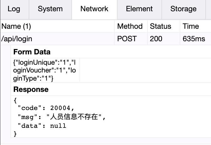This screenshot has height=145, width=211.
Task: Collapse the /api/login request row
Action: (17, 39)
